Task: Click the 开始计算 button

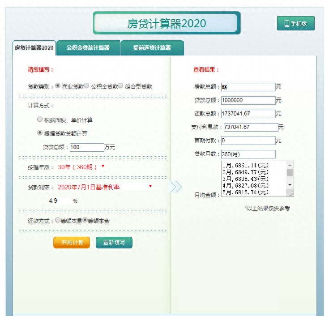Action: [x=72, y=243]
